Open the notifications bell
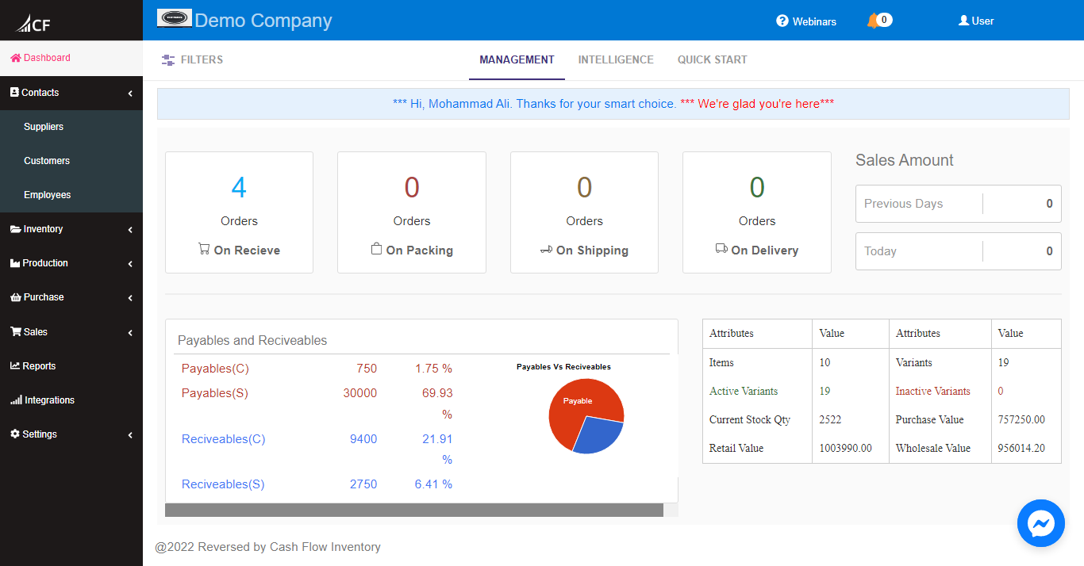Screen dimensions: 1084x566 (x=878, y=20)
